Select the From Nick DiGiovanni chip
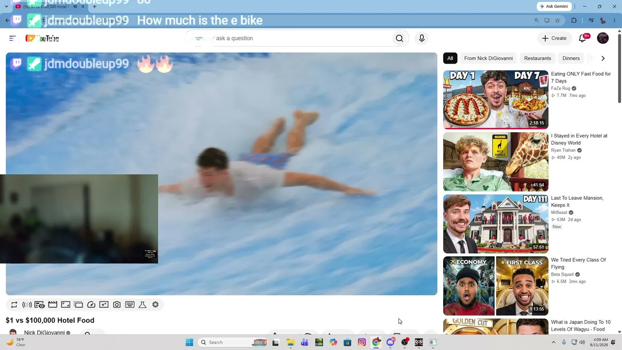The width and height of the screenshot is (622, 350). (x=488, y=58)
